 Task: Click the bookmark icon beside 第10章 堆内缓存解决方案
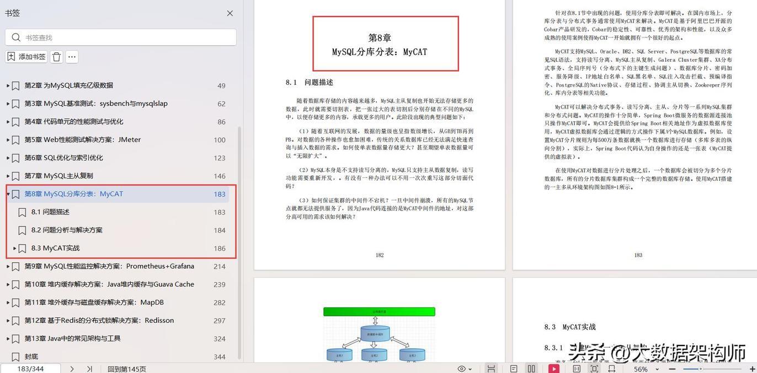pos(15,284)
